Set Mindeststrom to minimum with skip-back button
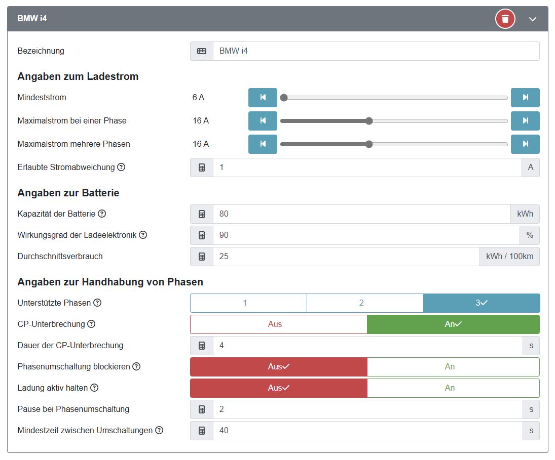 (x=263, y=98)
